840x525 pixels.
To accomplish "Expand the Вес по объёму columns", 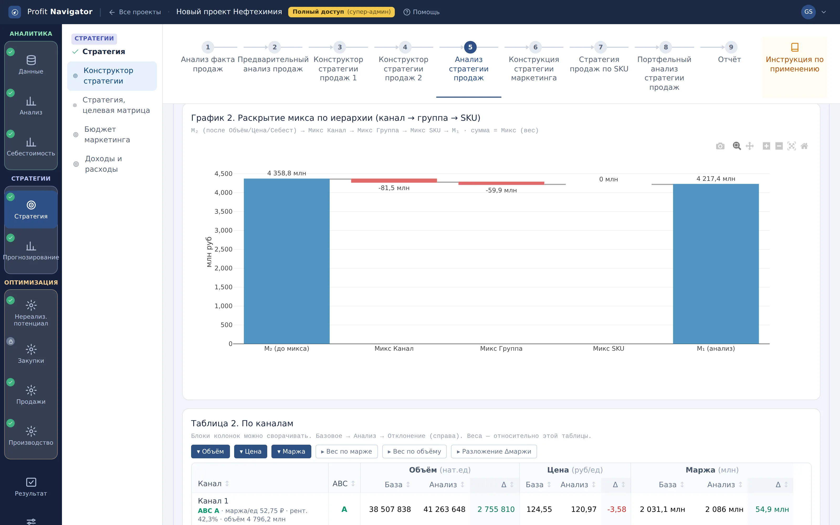I will coord(414,451).
